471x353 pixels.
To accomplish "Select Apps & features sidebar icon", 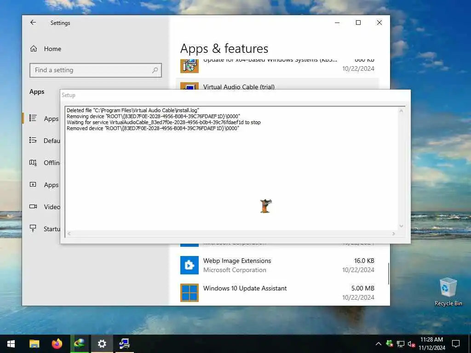I will point(33,118).
